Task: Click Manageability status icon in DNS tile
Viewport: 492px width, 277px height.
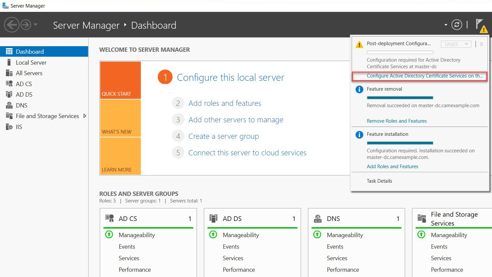Action: [x=317, y=234]
